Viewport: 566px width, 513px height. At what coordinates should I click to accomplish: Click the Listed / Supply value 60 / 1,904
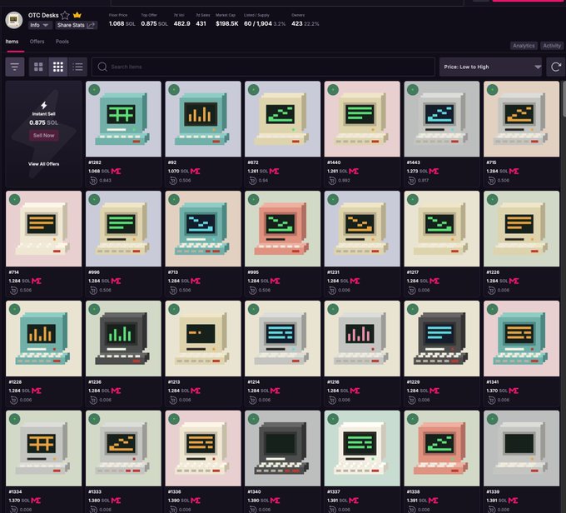pos(258,23)
